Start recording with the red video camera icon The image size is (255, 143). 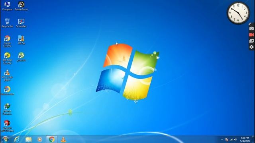click(251, 35)
